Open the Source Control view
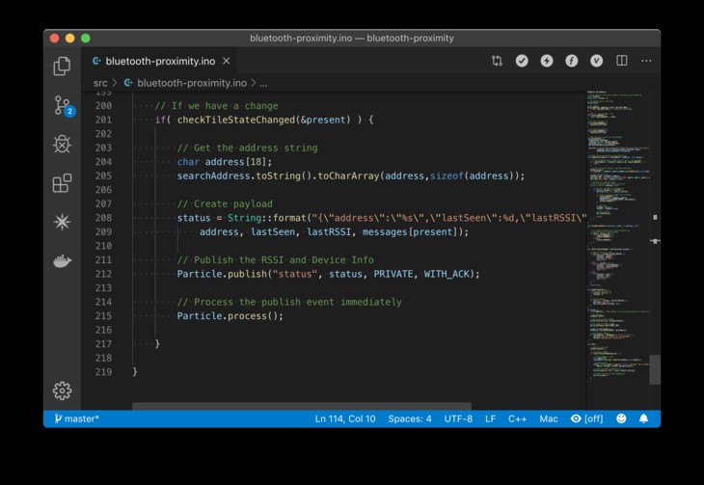Image resolution: width=704 pixels, height=485 pixels. point(62,105)
